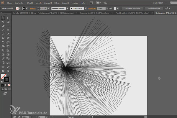Select the Blob Brush tool

pyautogui.click(x=3, y=38)
